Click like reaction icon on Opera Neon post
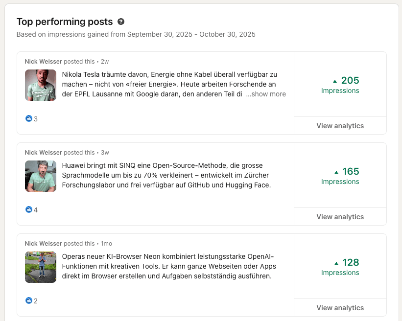 28,301
